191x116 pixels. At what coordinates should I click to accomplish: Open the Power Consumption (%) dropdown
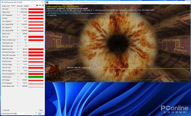point(18,74)
